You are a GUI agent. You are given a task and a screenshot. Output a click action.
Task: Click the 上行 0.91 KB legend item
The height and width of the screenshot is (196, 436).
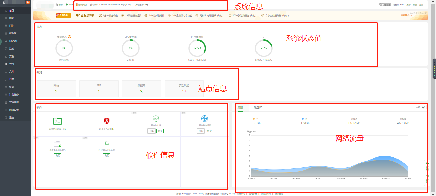point(256,121)
